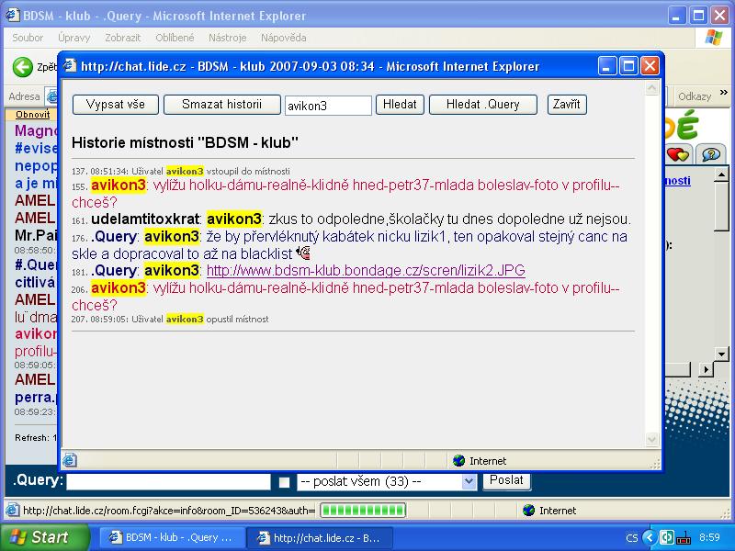The image size is (735, 551).
Task: Click the IE page icon in popup title bar
Action: pos(70,65)
